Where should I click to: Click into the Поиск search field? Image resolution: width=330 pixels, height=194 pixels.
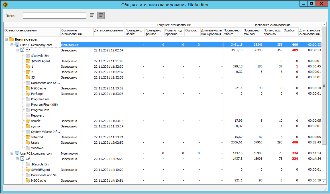click(x=54, y=15)
